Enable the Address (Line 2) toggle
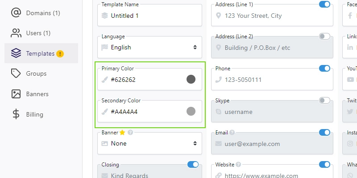 coord(324,36)
